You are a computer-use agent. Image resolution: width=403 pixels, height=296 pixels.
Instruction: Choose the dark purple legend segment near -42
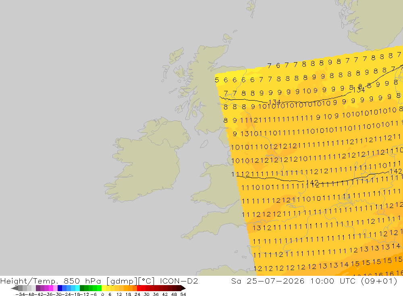click(x=38, y=288)
